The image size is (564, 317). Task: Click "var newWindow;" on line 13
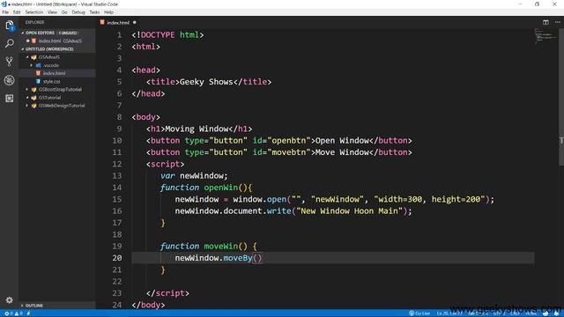194,176
